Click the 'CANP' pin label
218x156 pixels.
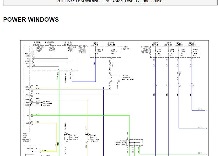pyautogui.click(x=27, y=102)
